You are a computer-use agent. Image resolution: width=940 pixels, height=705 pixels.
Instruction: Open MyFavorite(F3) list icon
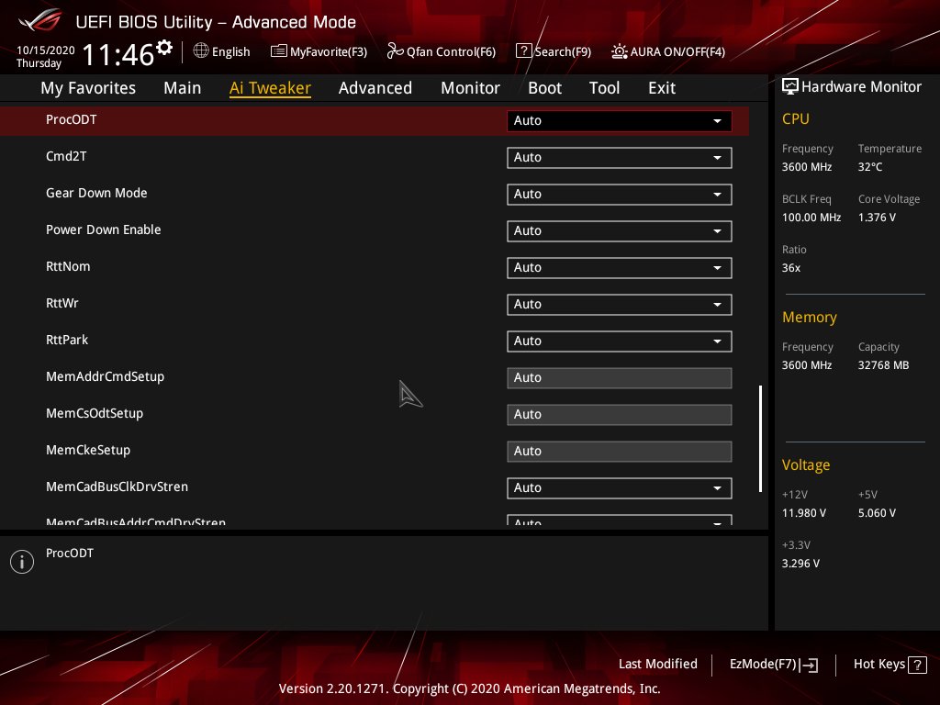click(x=279, y=51)
